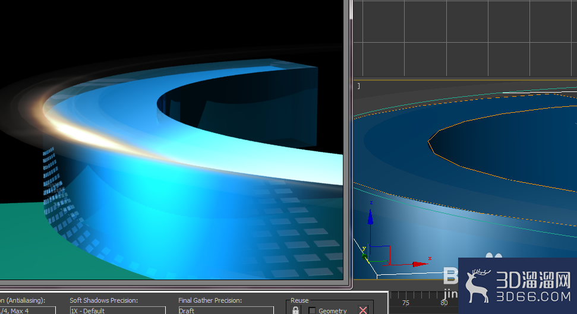Enable the Geometry checkbox under Reuse

point(312,310)
